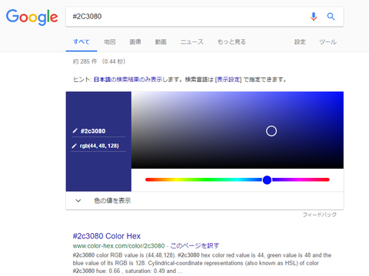Click the circle marker in color gradient

click(271, 131)
